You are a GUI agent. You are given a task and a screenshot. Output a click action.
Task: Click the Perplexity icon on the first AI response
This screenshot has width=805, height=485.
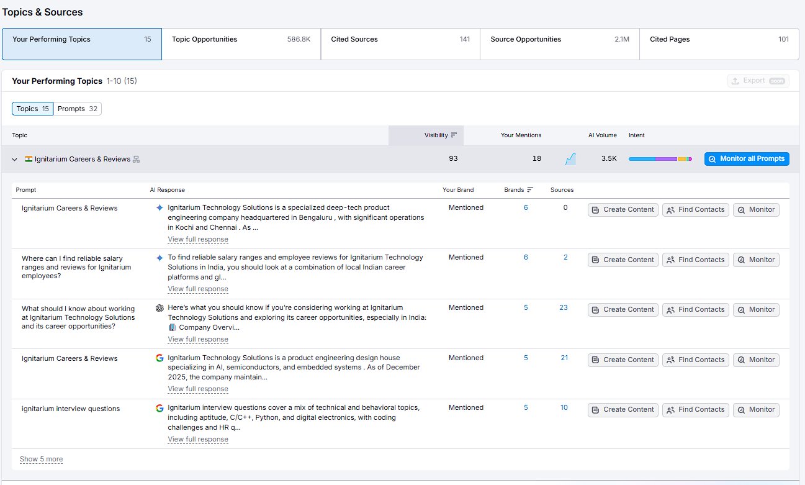[160, 207]
